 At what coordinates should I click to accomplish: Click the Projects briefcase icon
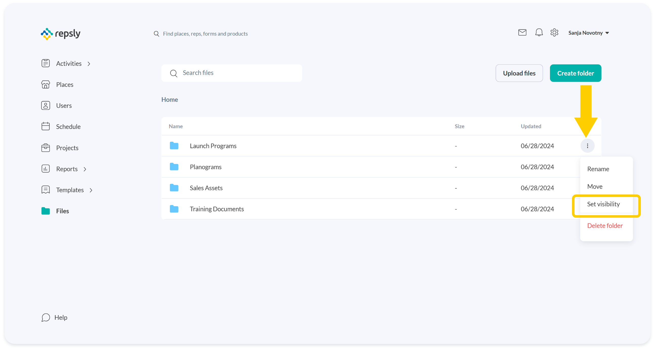coord(46,148)
